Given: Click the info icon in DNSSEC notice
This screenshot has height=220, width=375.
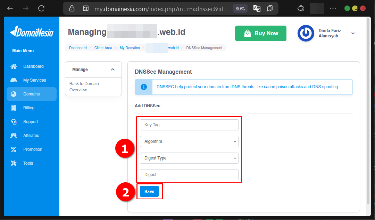Looking at the screenshot, I should 144,87.
